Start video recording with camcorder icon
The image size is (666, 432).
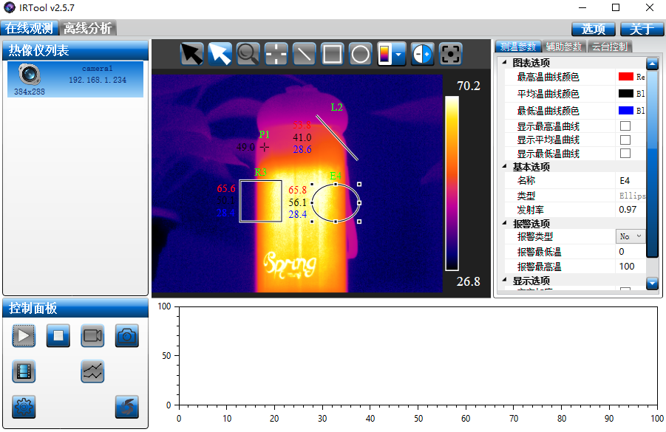[92, 336]
